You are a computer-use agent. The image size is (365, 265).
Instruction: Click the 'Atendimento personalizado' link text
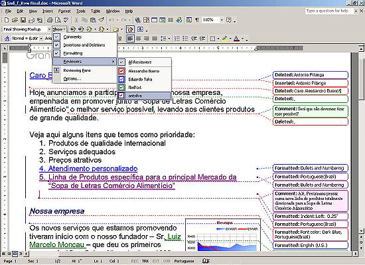[93, 168]
